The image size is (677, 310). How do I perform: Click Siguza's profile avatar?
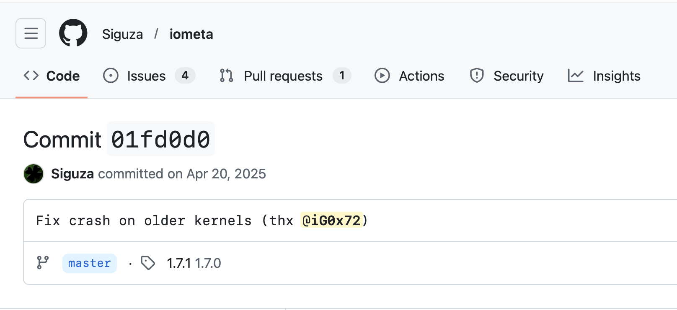(x=34, y=173)
